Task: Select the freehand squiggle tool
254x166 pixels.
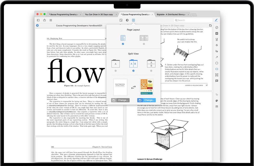Action: coord(217,51)
